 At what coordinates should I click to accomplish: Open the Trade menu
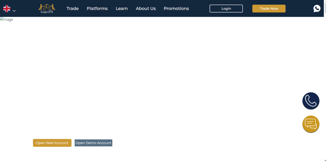(72, 9)
